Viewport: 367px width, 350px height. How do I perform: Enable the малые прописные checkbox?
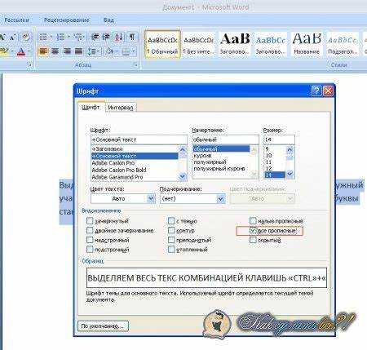(253, 220)
